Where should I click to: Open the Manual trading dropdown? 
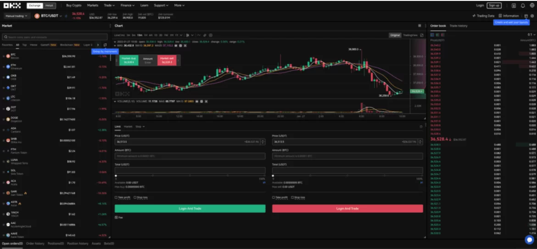(17, 16)
